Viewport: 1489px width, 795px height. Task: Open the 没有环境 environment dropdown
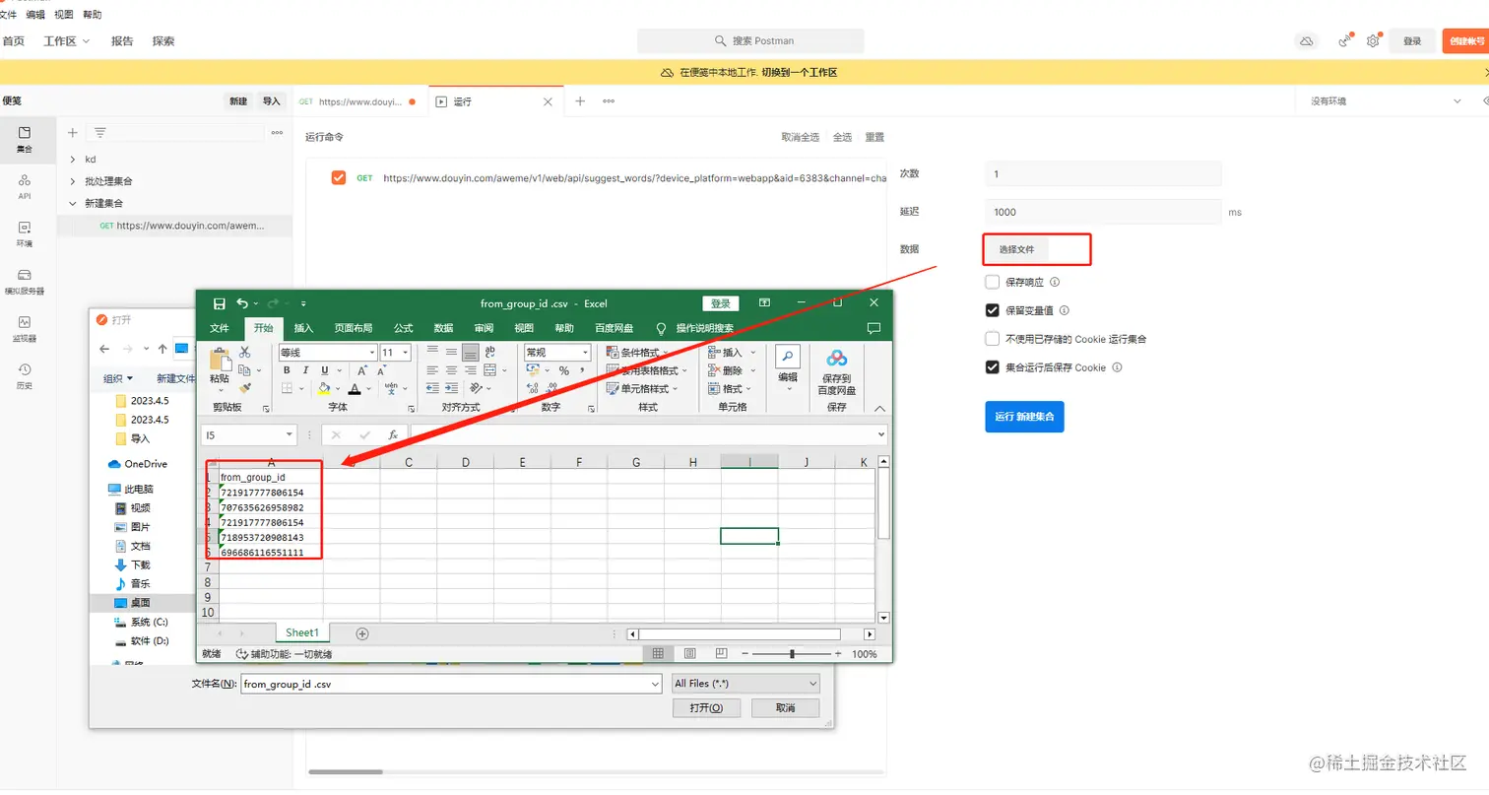click(1387, 101)
